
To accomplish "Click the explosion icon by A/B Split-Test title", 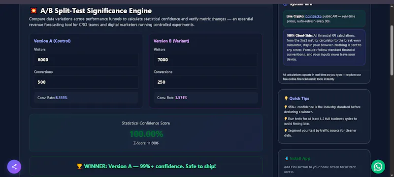I will pos(33,11).
